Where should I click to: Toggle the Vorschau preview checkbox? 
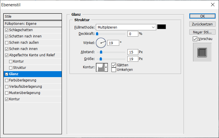tap(195, 39)
